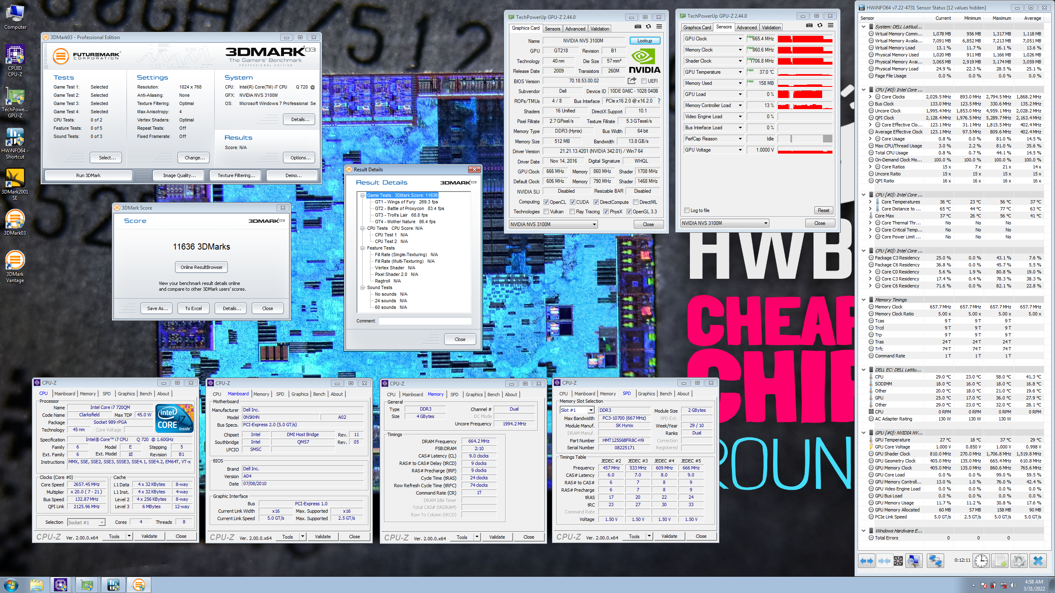The width and height of the screenshot is (1055, 593).
Task: Open Bench tab in first CPU-Z window
Action: (x=145, y=394)
